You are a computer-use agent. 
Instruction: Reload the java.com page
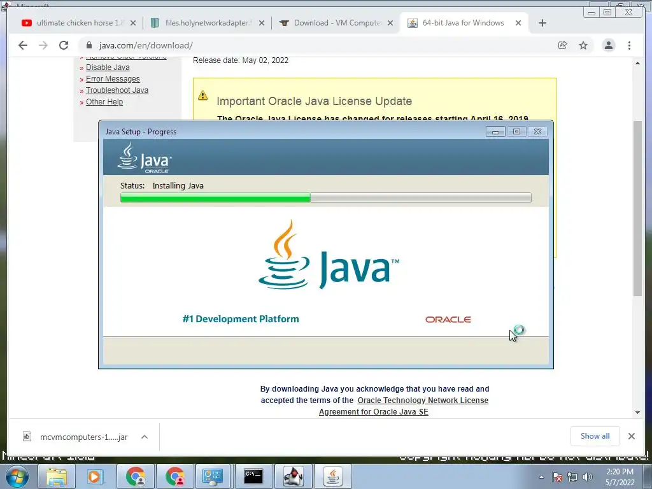[x=64, y=45]
